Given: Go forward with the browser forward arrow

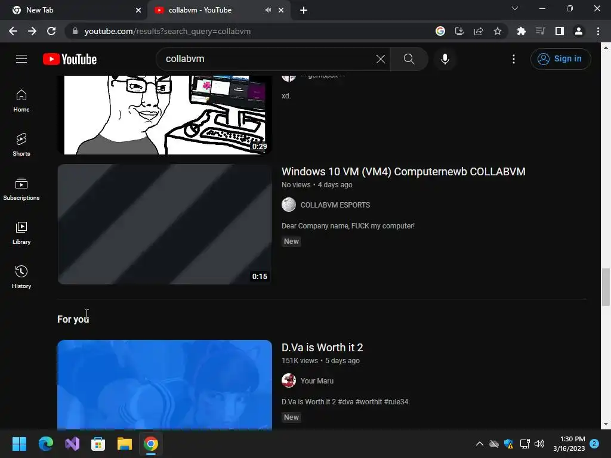Looking at the screenshot, I should coord(32,31).
